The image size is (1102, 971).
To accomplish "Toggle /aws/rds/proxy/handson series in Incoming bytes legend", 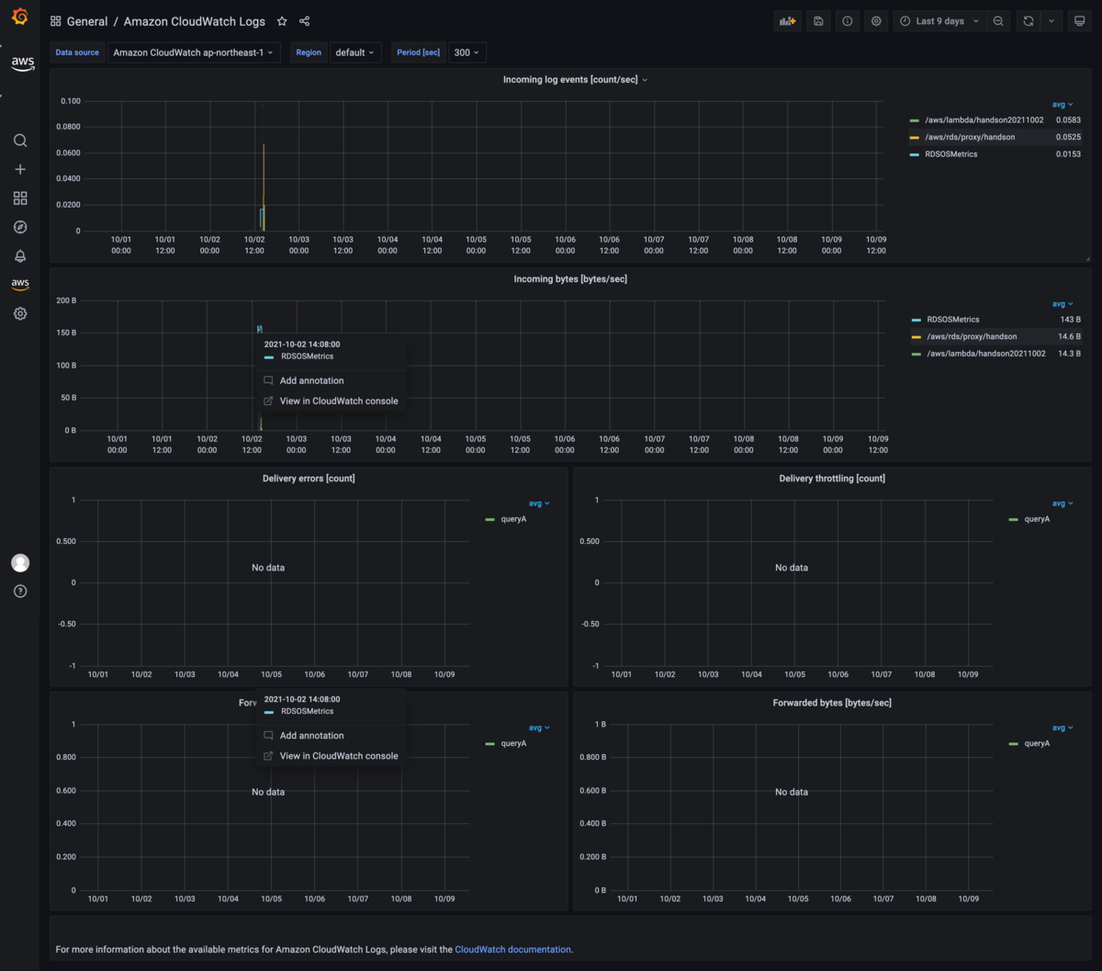I will click(972, 336).
